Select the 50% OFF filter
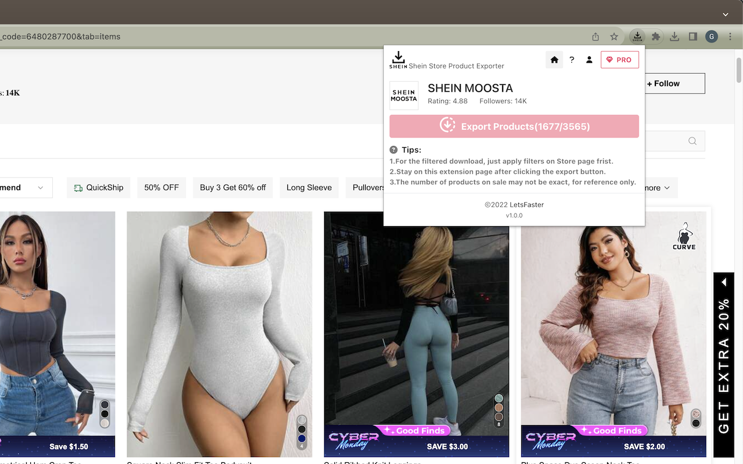Screen dimensions: 743x464 click(x=161, y=187)
